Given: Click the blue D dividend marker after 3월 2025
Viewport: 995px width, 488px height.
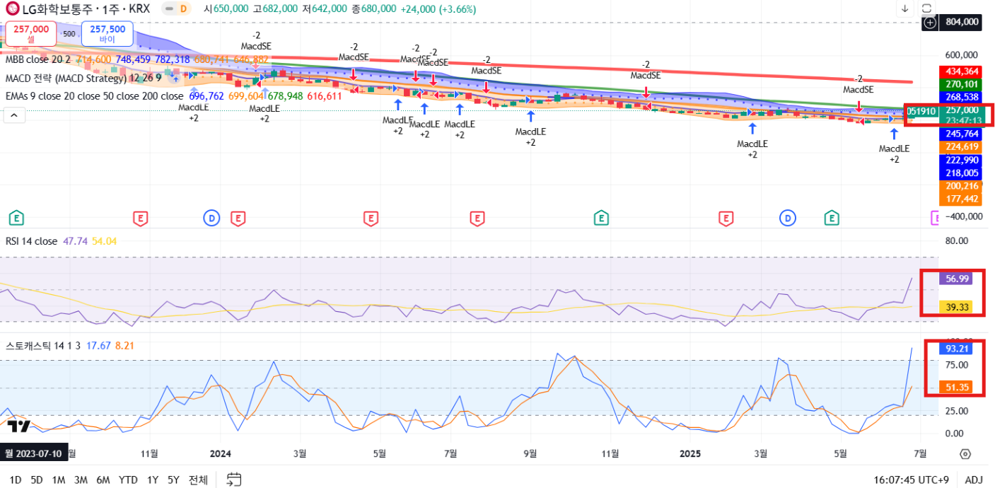Looking at the screenshot, I should click(x=788, y=218).
